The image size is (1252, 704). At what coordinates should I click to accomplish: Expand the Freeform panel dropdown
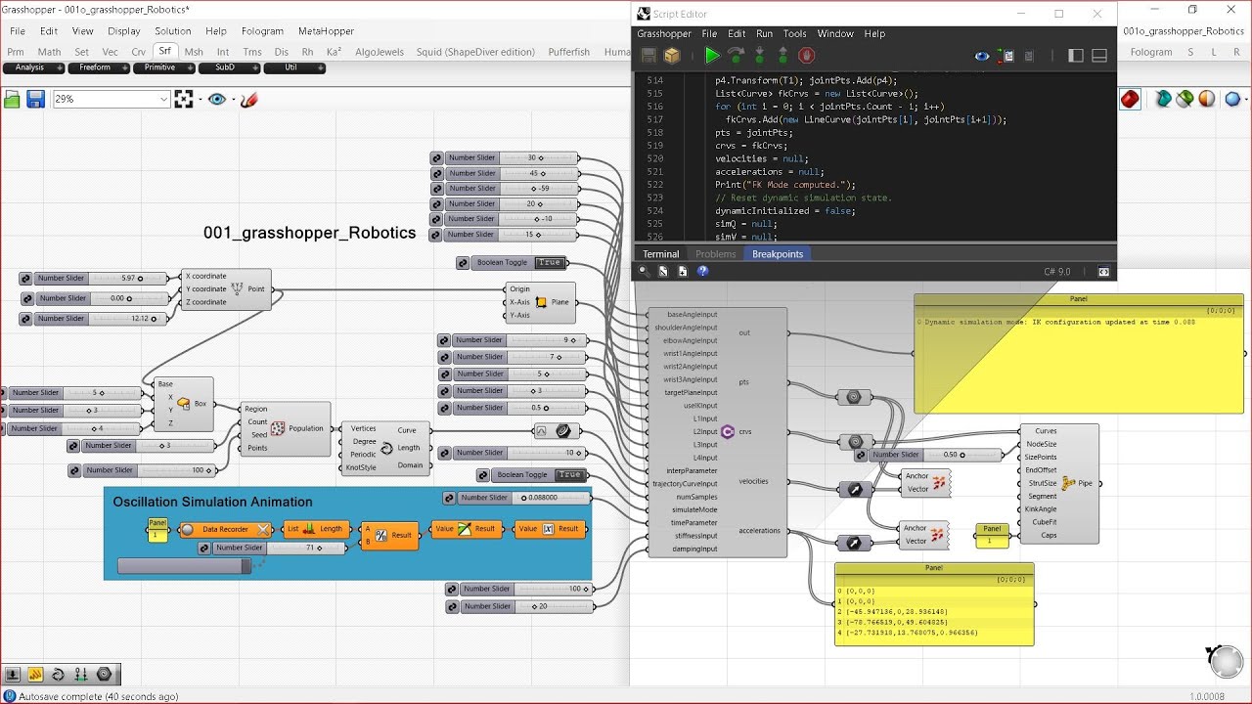tap(125, 68)
